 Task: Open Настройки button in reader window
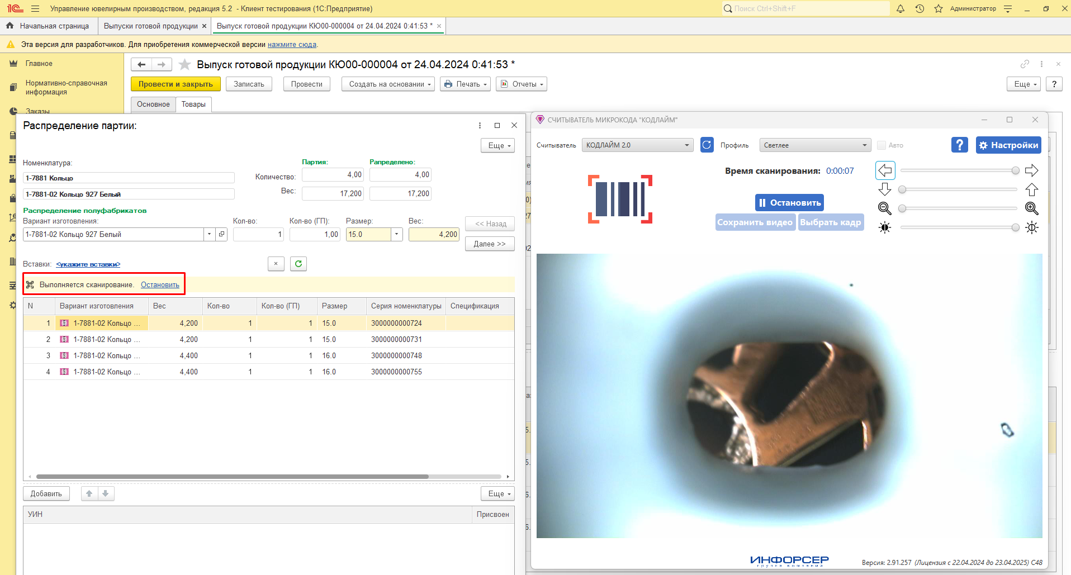[x=1008, y=145]
